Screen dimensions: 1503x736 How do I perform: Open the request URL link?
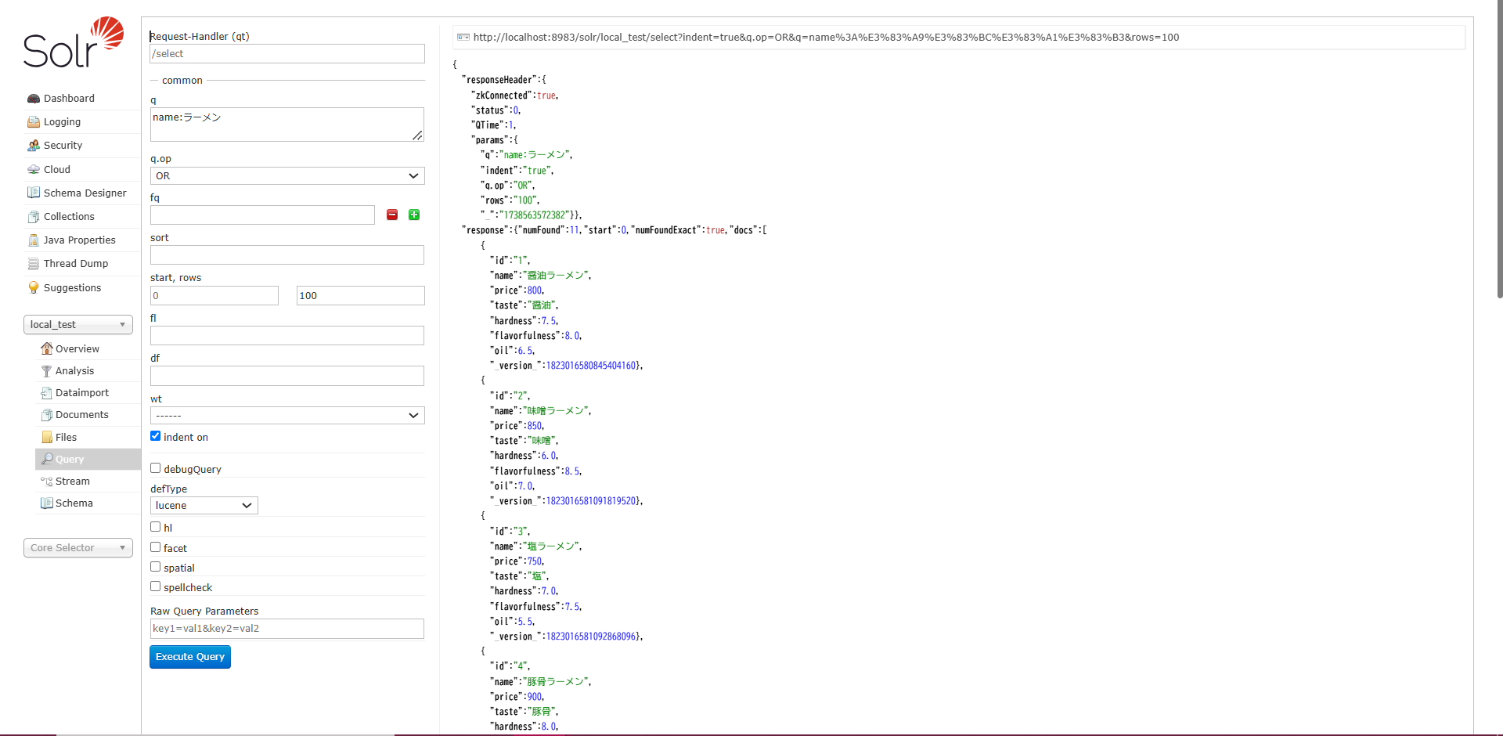coord(826,37)
